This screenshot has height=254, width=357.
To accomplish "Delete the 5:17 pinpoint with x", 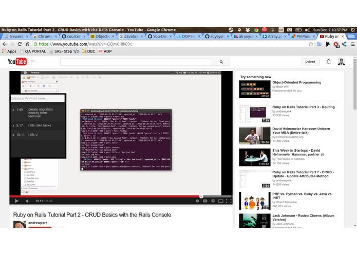I will pos(13,126).
